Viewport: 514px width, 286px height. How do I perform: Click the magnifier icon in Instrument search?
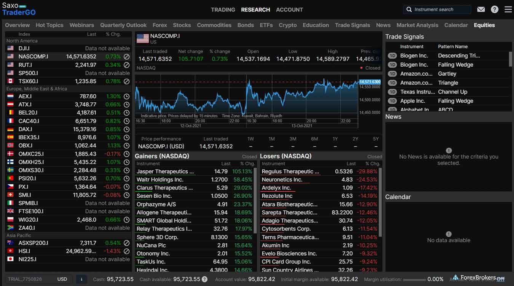click(409, 10)
